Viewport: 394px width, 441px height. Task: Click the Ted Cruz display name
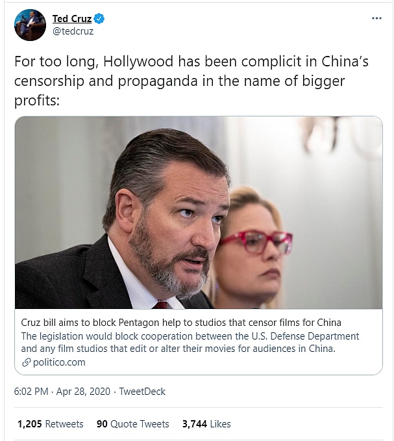click(72, 19)
